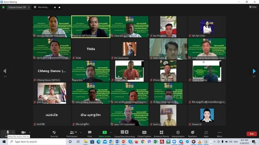The width and height of the screenshot is (259, 145).
Task: Expand the Original Sound dropdown arrow
Action: (29, 7)
